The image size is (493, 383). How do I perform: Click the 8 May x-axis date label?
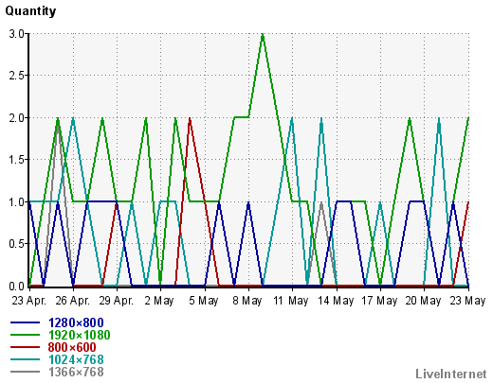coord(247,301)
